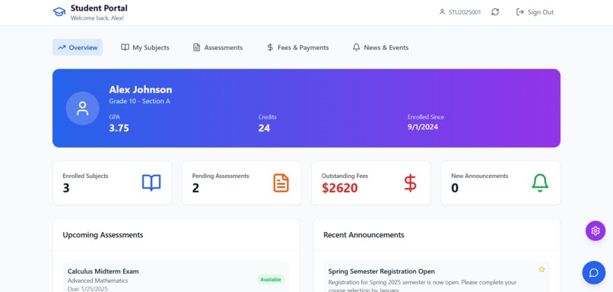Click Grade 10 - Section A text

(140, 101)
